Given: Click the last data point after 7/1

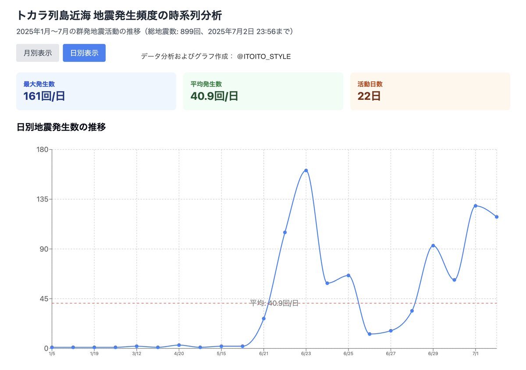Looking at the screenshot, I should [497, 217].
